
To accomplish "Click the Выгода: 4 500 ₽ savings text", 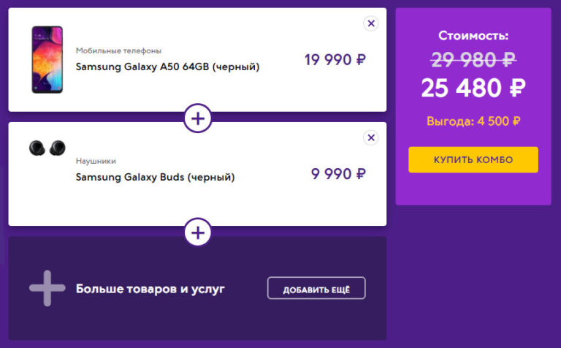I will click(x=473, y=121).
